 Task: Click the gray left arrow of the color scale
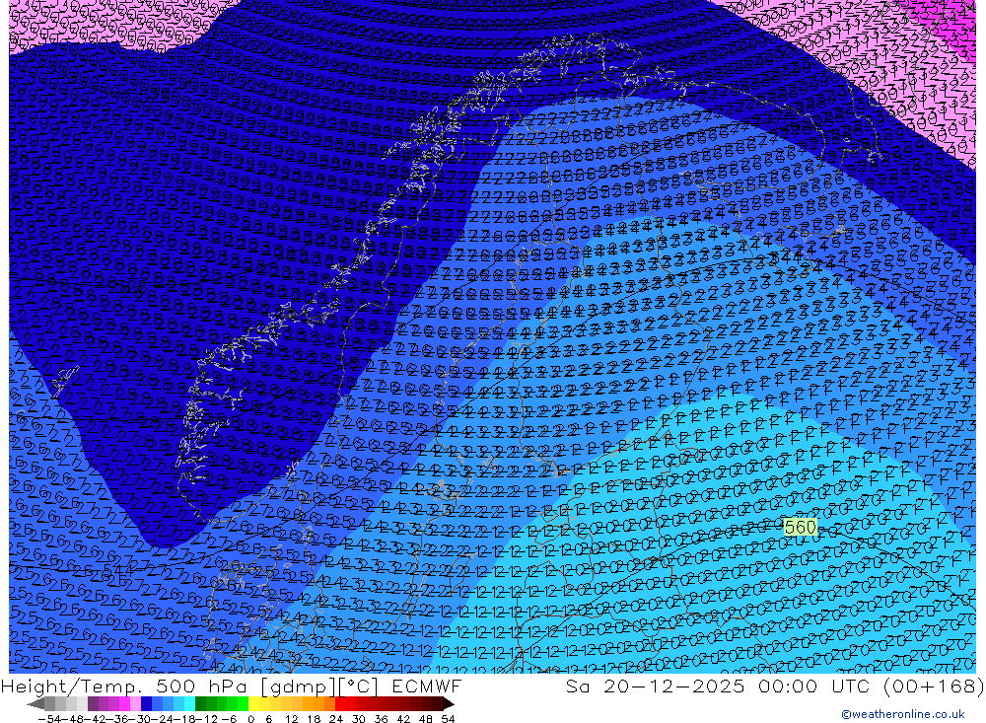(35, 704)
